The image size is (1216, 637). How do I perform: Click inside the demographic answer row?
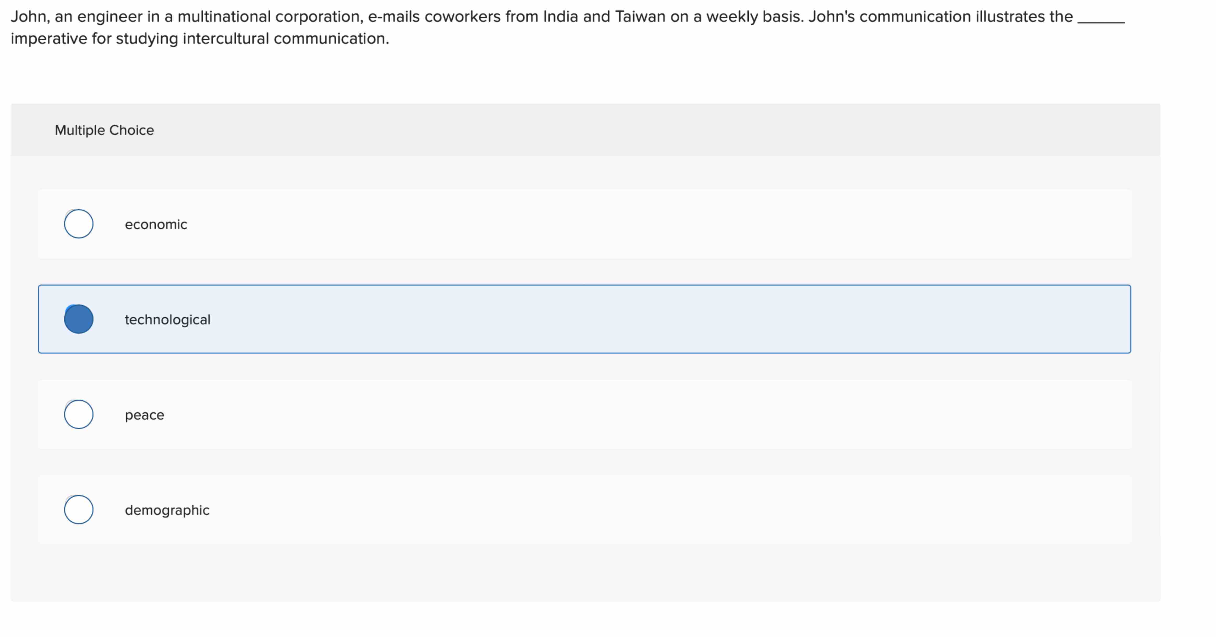point(566,509)
